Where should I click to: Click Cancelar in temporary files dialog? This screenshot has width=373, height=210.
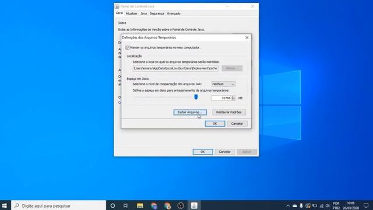click(x=237, y=124)
